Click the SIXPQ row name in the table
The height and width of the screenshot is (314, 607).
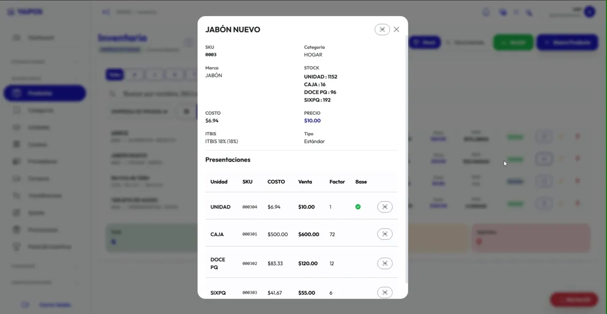click(218, 293)
